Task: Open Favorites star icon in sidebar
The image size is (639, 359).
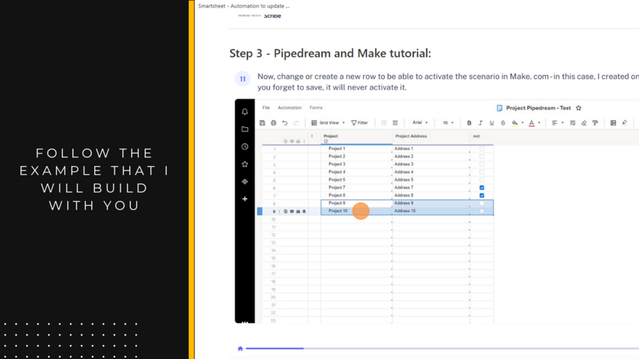Action: click(x=245, y=164)
